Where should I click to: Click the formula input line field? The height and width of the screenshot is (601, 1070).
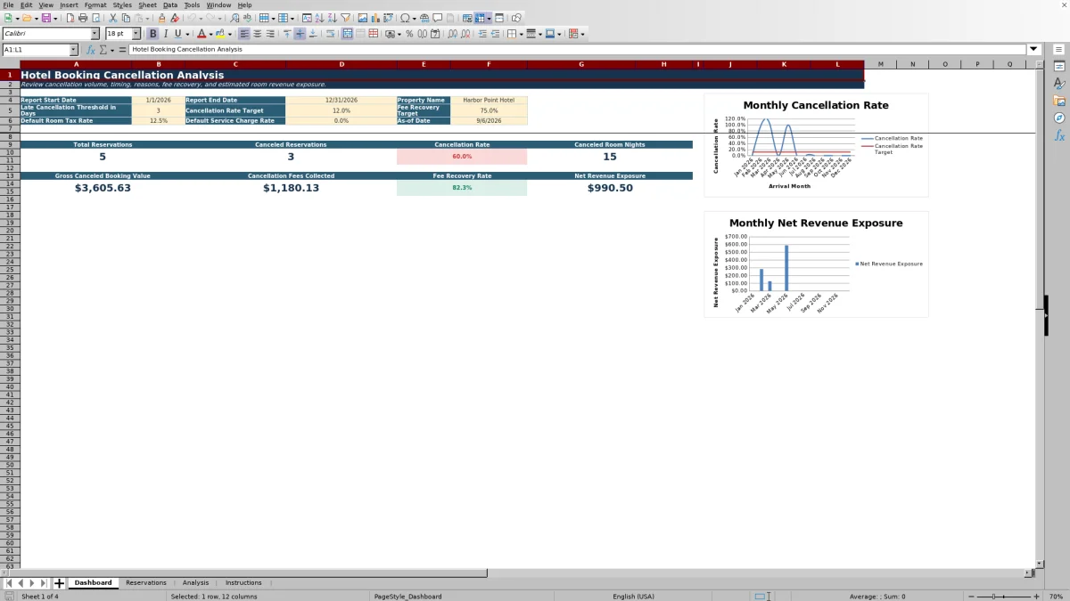pyautogui.click(x=578, y=50)
